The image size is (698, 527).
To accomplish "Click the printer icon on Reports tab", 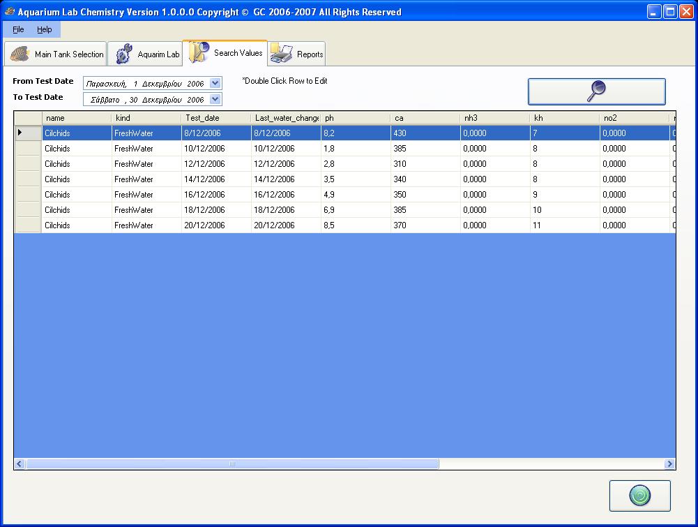I will (x=282, y=54).
